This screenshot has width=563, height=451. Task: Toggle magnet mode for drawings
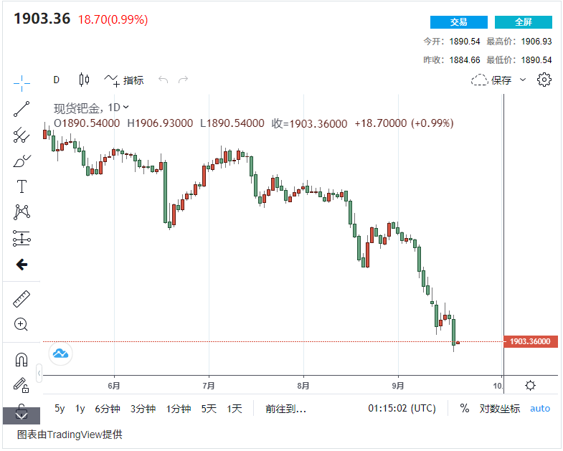(22, 360)
